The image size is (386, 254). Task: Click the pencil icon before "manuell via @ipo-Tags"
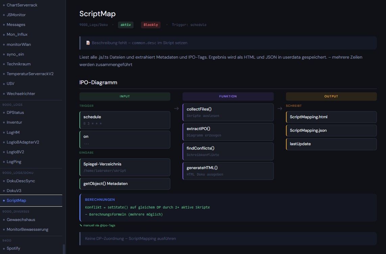tap(81, 225)
